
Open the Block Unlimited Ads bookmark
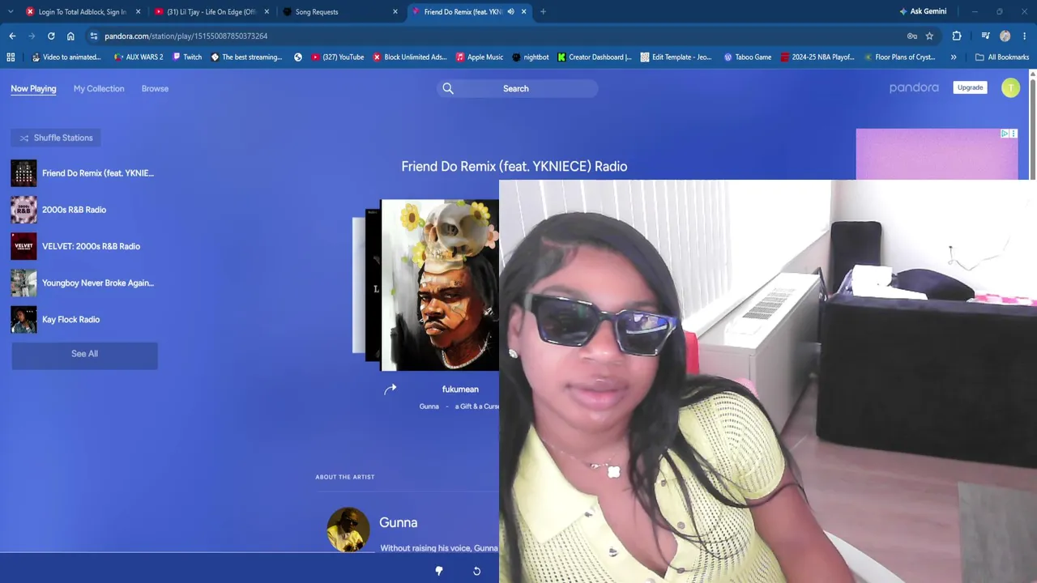(x=410, y=57)
